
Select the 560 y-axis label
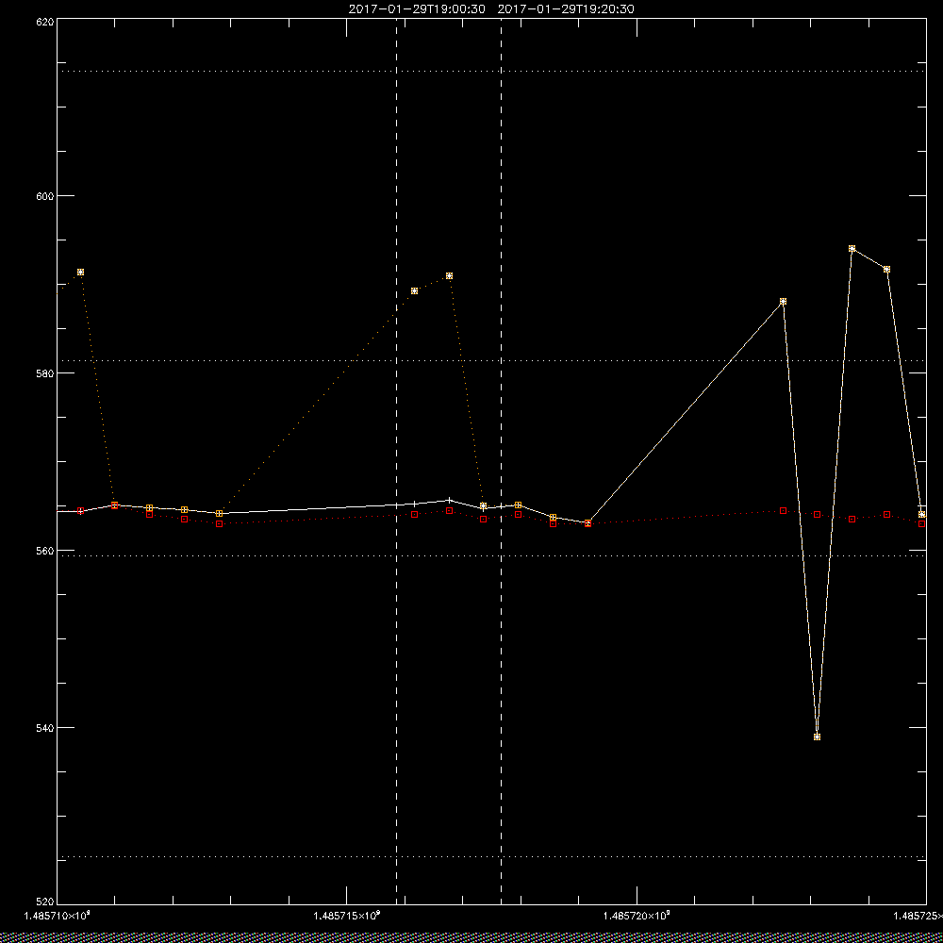tap(45, 551)
